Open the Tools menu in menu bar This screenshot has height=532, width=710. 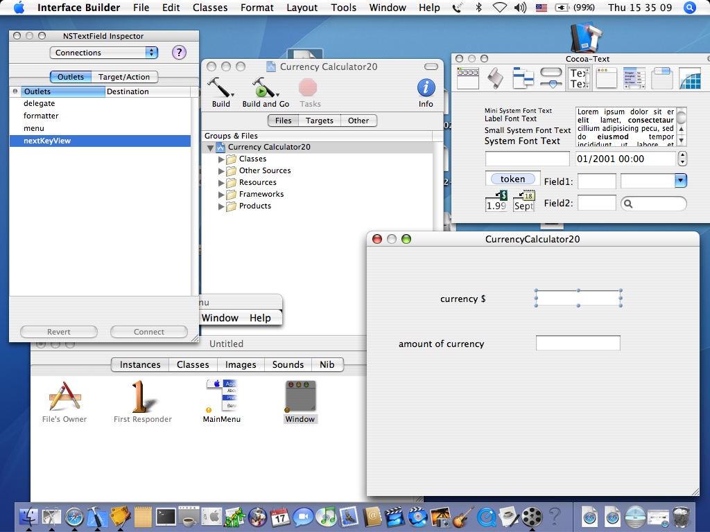pyautogui.click(x=344, y=7)
